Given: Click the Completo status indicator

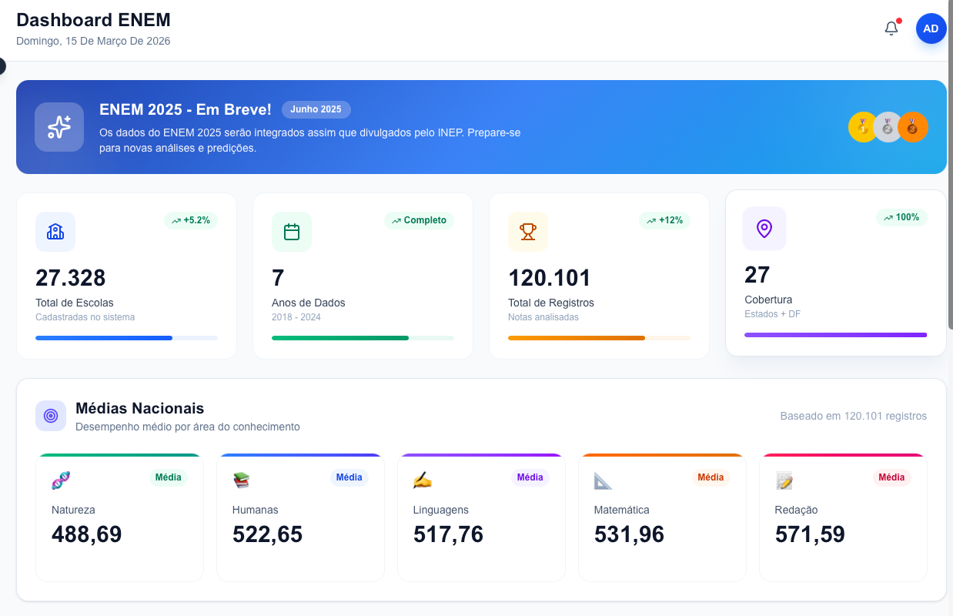Looking at the screenshot, I should click(420, 220).
